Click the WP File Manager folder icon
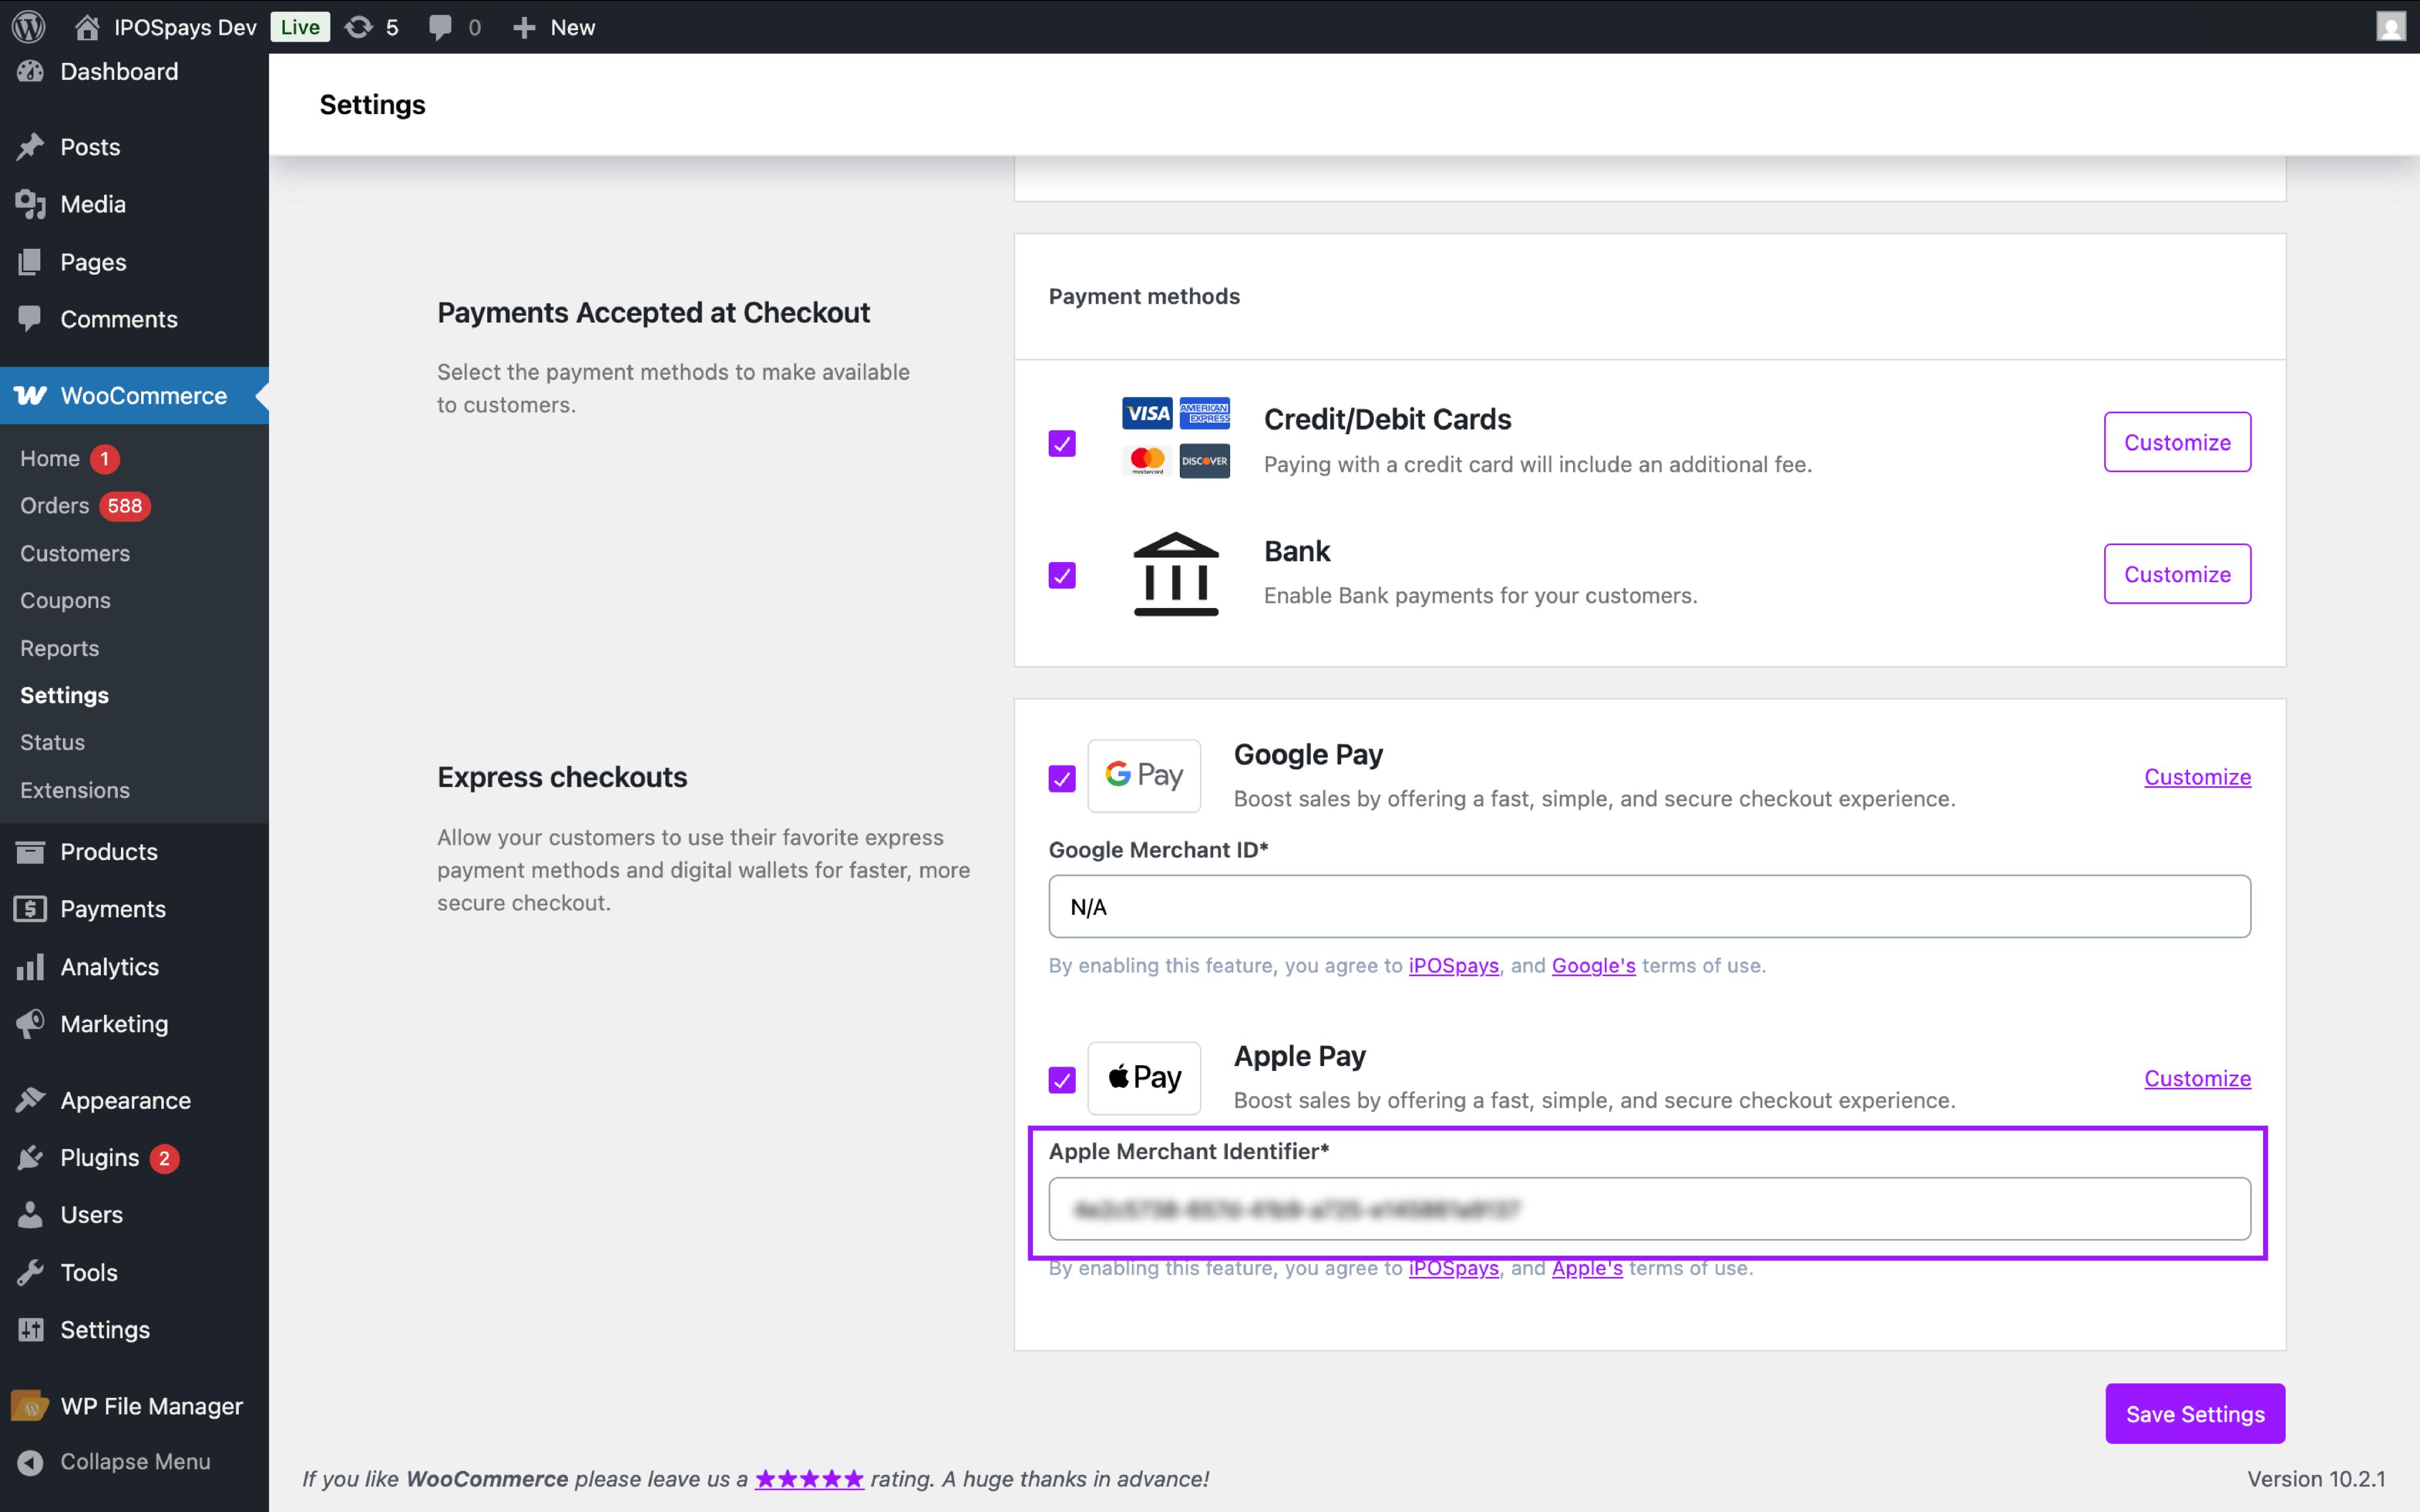Screen dimensions: 2420x1512 31,1406
